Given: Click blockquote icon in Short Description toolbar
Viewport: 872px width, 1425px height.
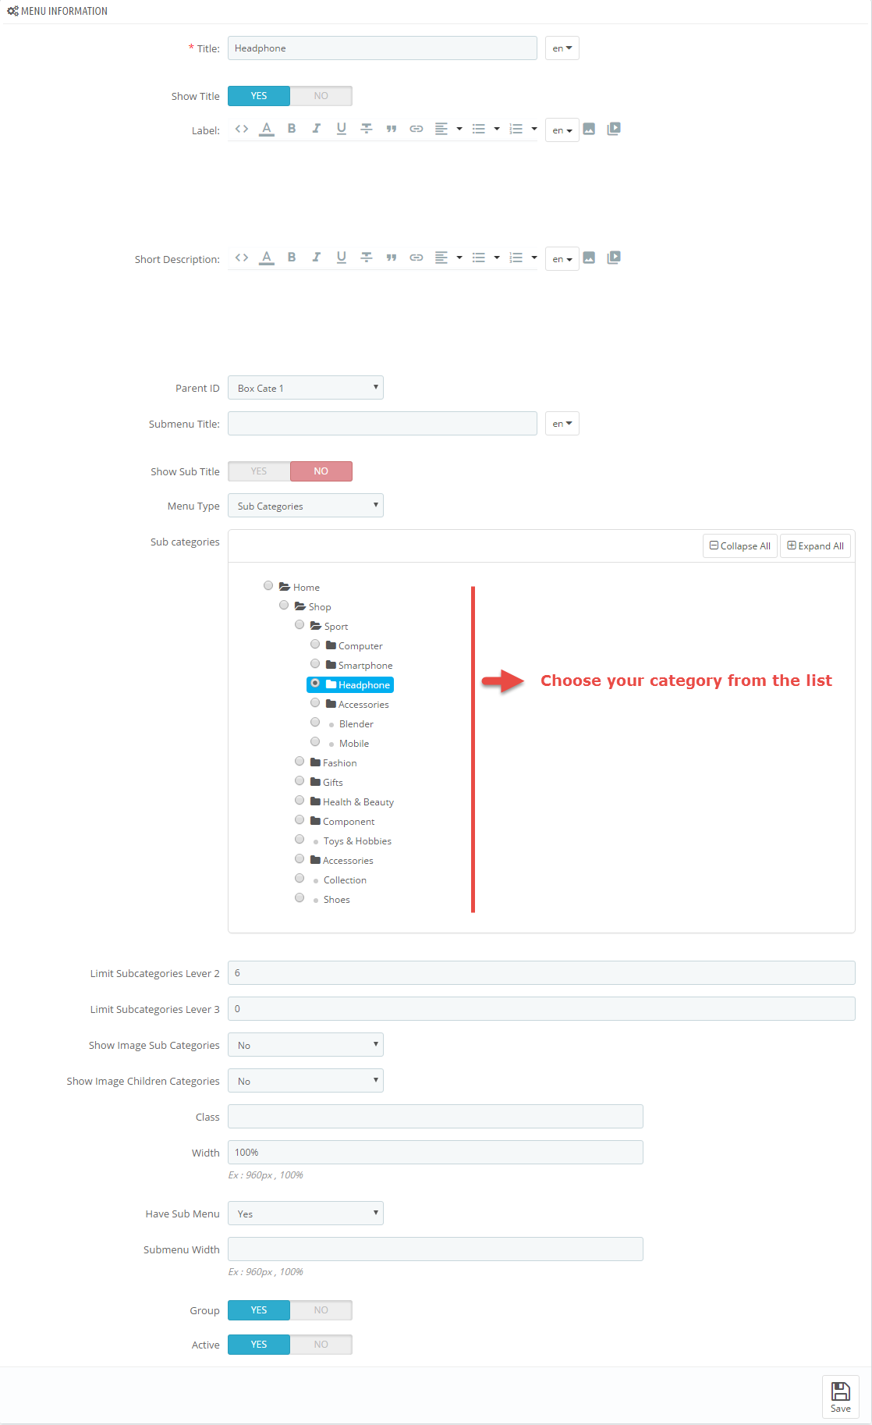Looking at the screenshot, I should click(x=392, y=258).
